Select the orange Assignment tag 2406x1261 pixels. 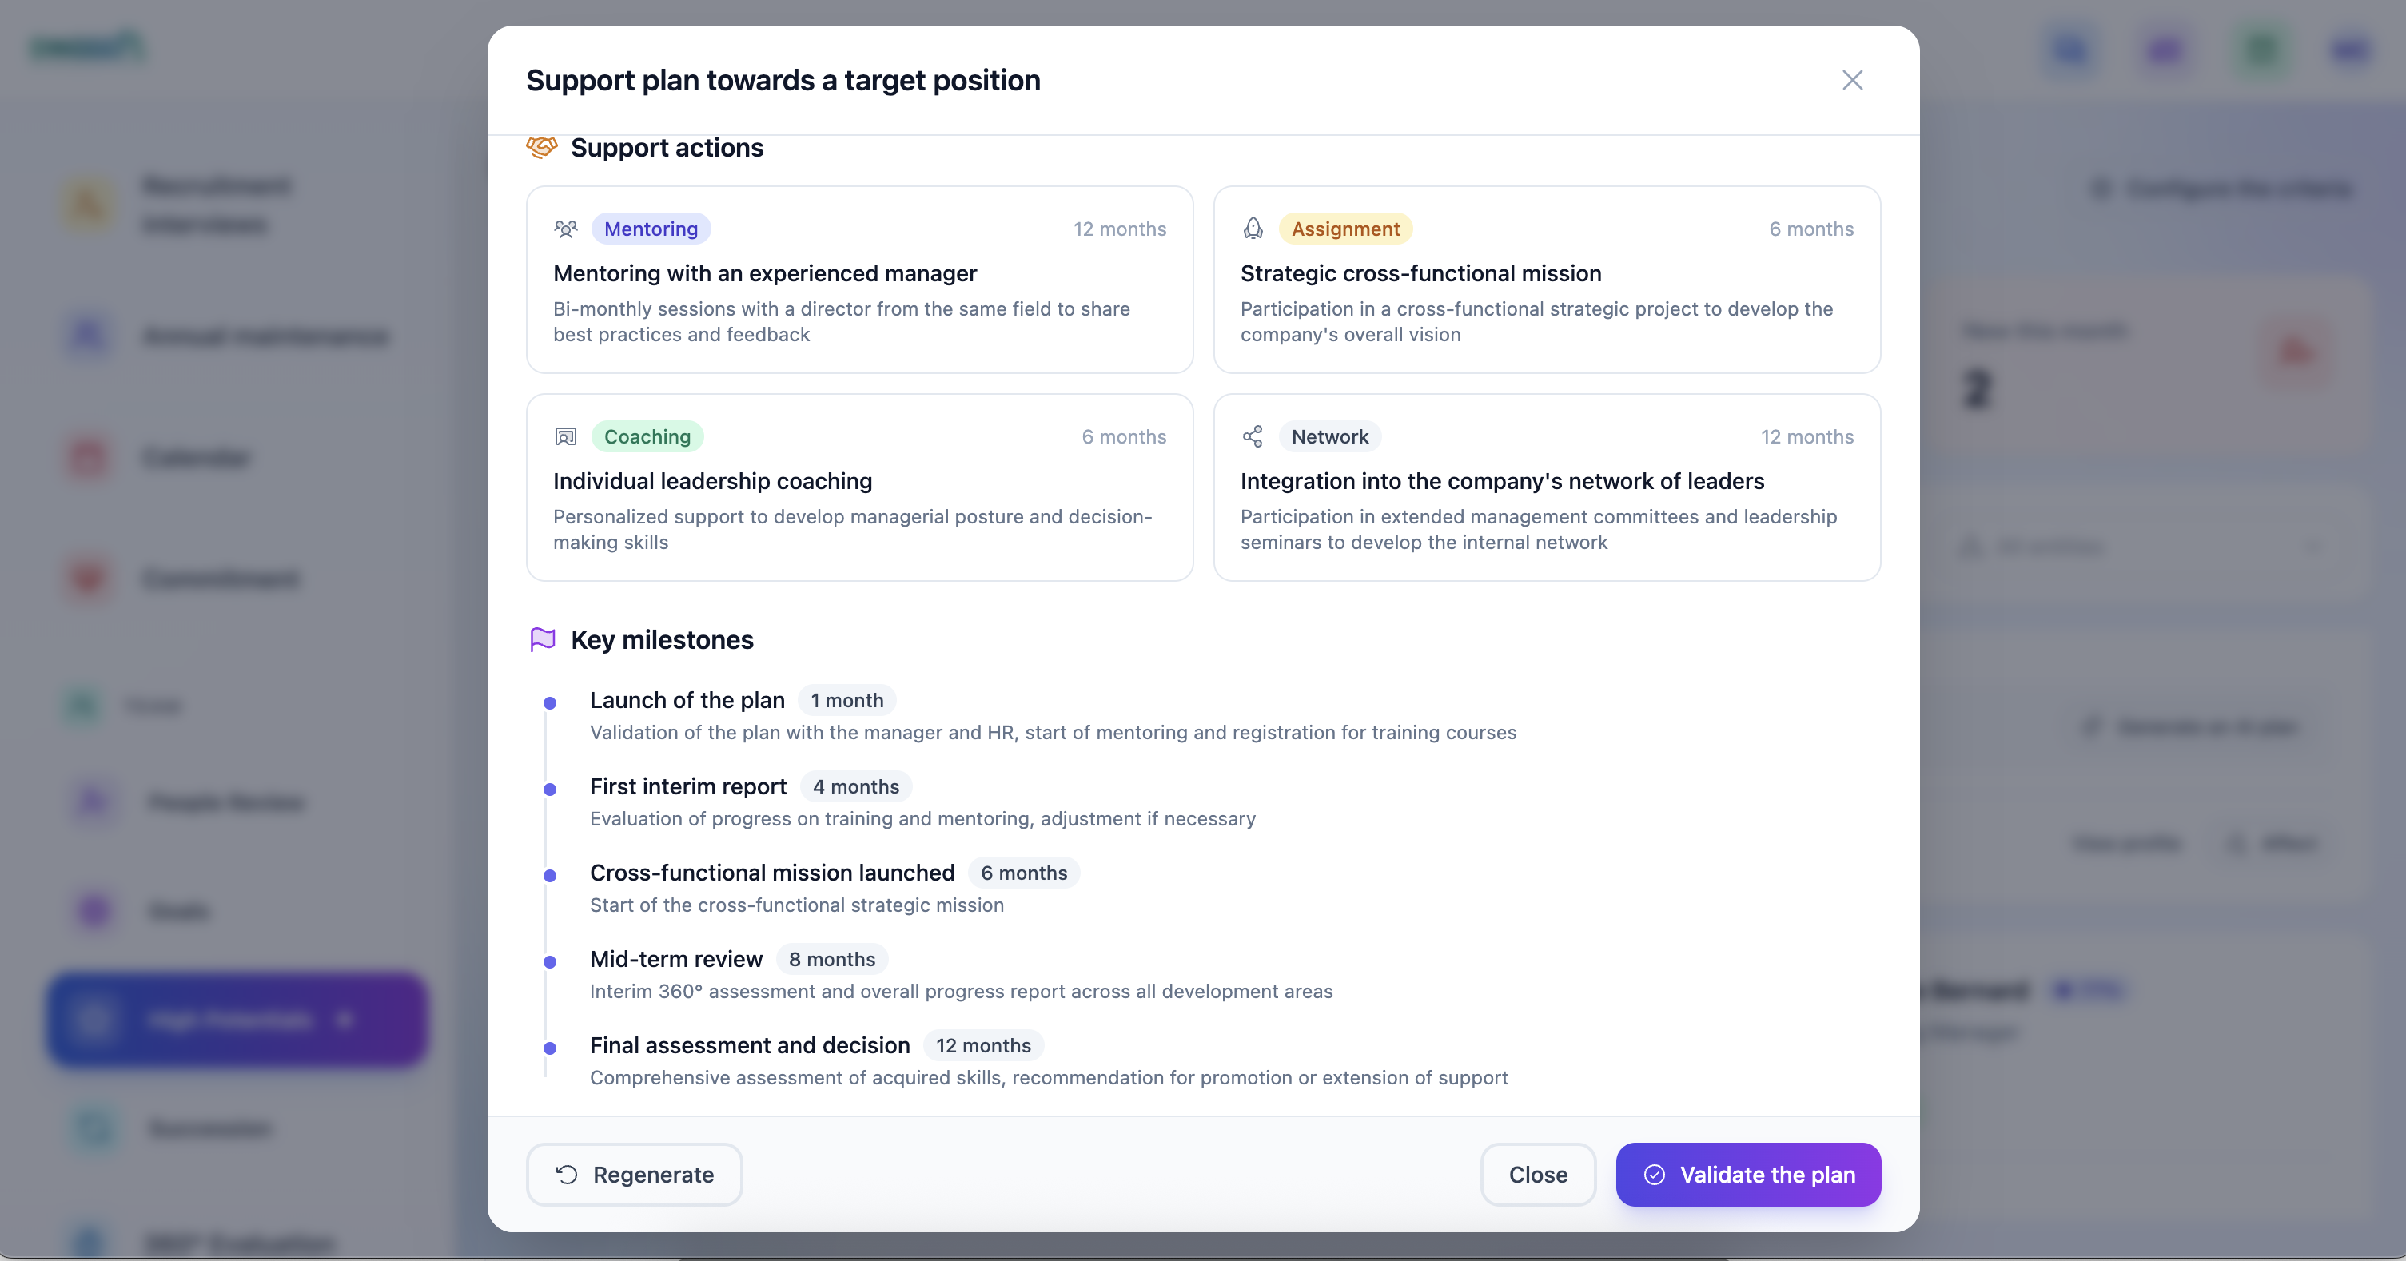(x=1344, y=229)
